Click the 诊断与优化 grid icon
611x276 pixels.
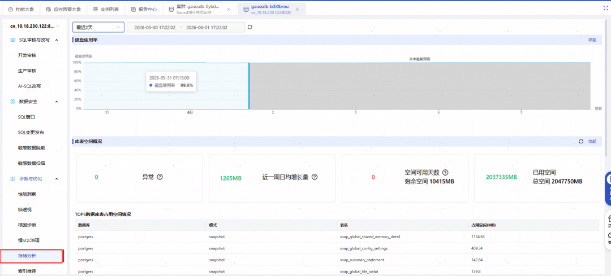pyautogui.click(x=12, y=179)
